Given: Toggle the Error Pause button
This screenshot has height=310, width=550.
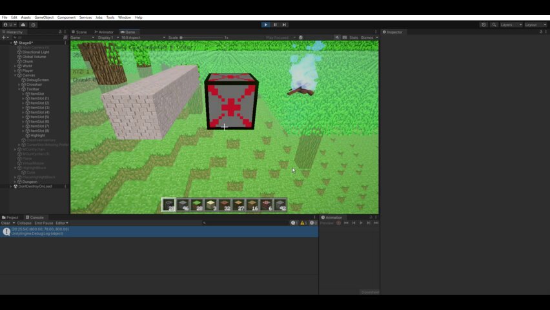Looking at the screenshot, I should [x=44, y=223].
